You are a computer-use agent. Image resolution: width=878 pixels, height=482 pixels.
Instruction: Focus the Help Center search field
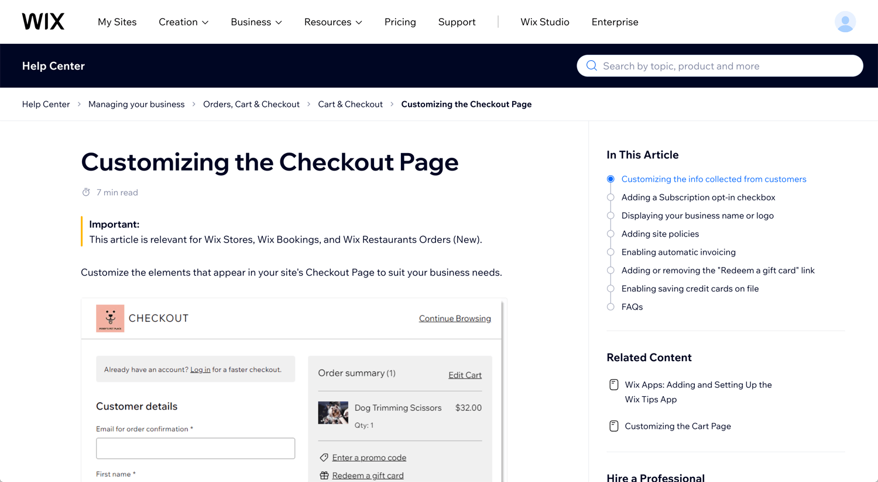[x=720, y=66]
